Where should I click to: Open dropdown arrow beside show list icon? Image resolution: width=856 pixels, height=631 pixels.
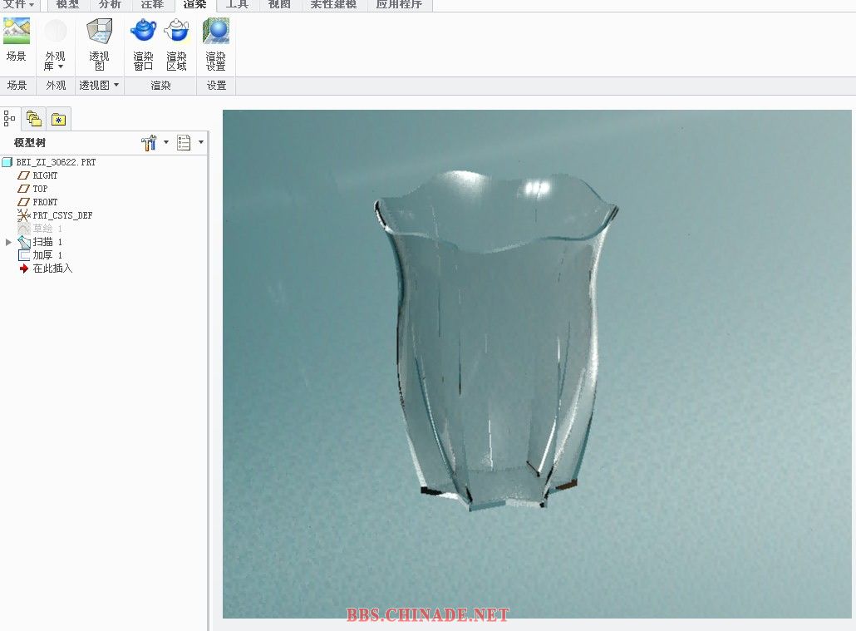(x=201, y=142)
